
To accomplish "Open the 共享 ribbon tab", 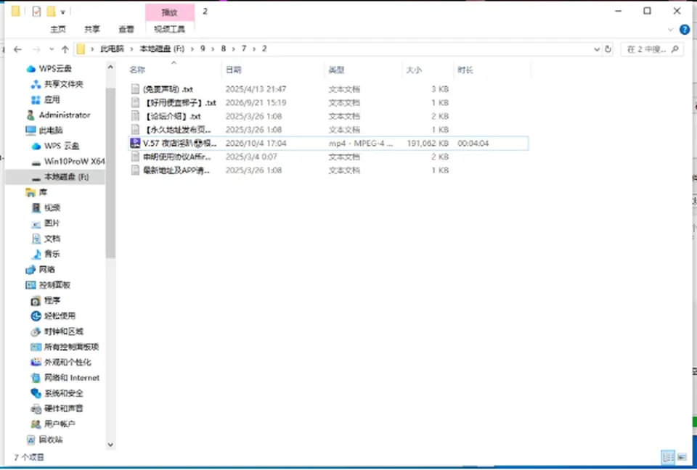I will click(x=92, y=29).
